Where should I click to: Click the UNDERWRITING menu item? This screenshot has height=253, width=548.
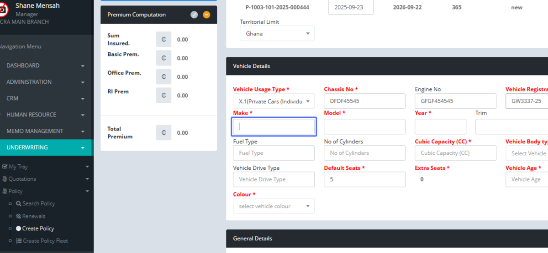[x=46, y=147]
